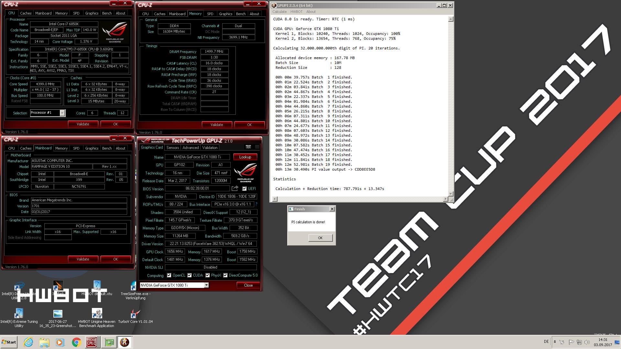
Task: Click the network tray icon
Action: (x=579, y=342)
